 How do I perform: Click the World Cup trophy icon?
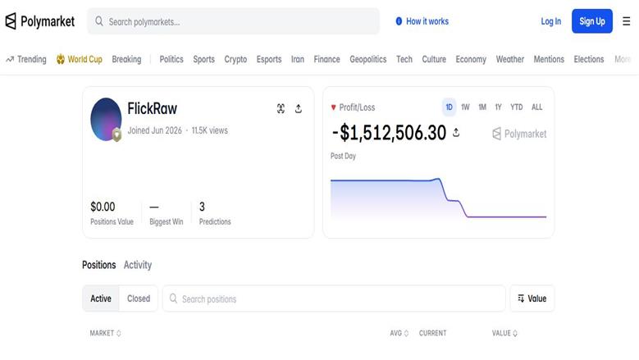tap(61, 60)
